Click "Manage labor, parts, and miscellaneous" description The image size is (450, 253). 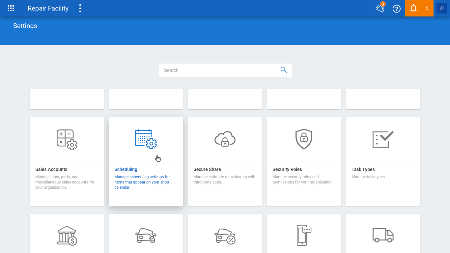pyautogui.click(x=65, y=182)
